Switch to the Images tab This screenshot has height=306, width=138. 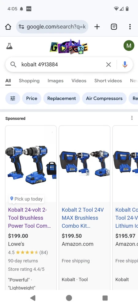click(56, 80)
